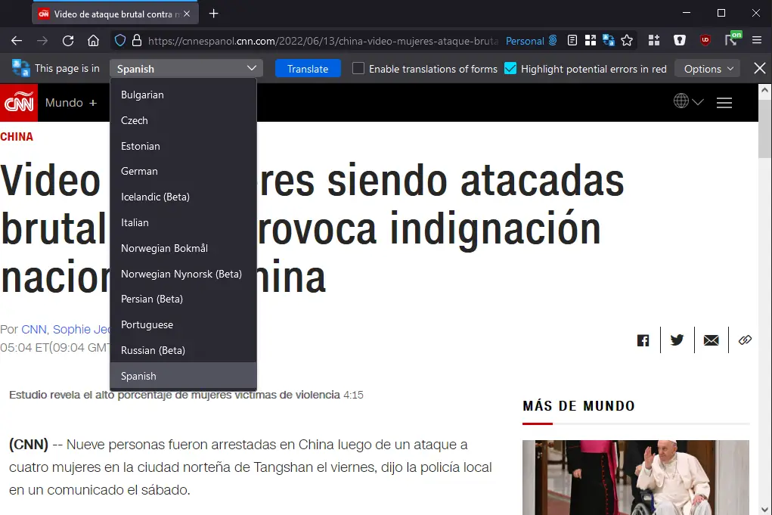
Task: Toggle reader view in address bar
Action: click(572, 40)
